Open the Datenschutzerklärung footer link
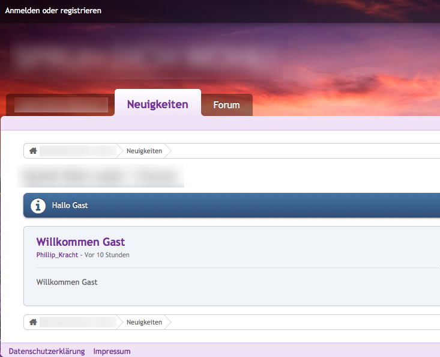Screen dimensions: 440x357 click(x=47, y=351)
